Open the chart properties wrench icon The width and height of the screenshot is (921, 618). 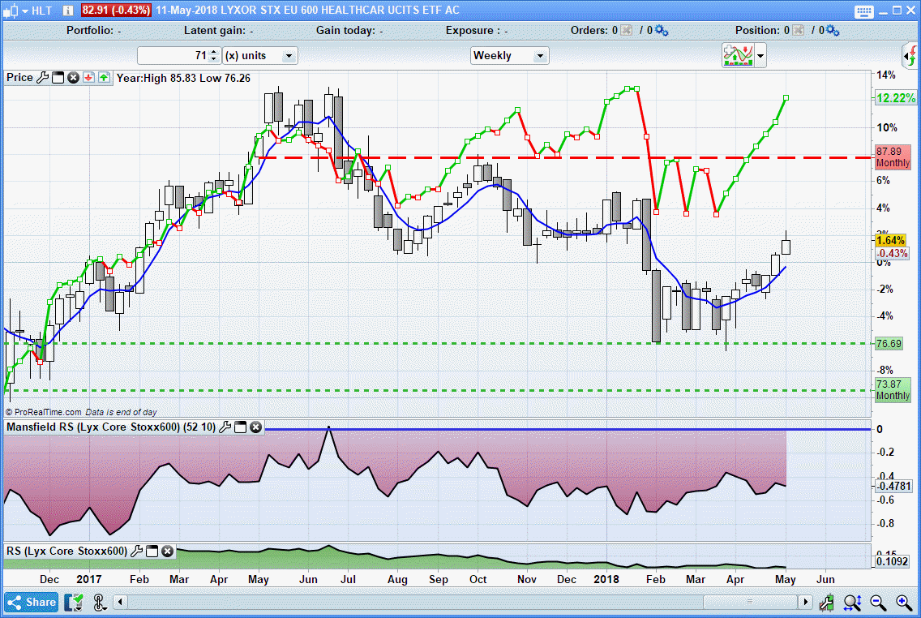click(827, 602)
